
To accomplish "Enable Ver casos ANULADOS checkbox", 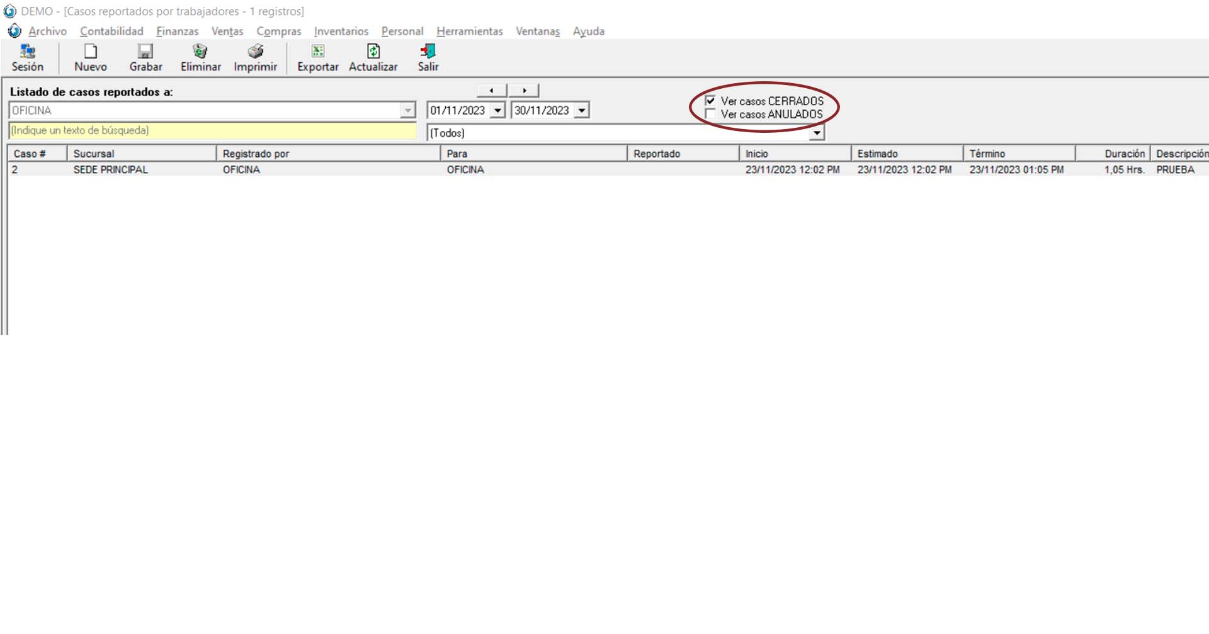I will point(710,114).
